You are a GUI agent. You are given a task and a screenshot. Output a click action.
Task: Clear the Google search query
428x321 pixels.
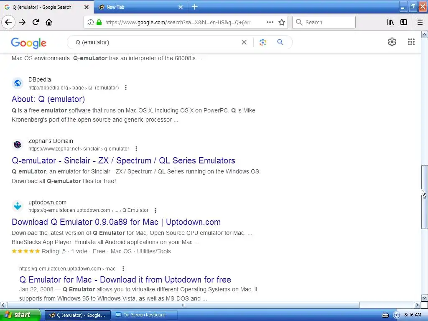coord(244,42)
